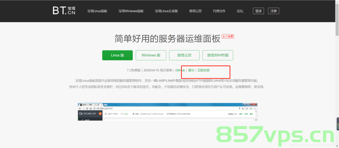Click the 立即安装 install link
The width and height of the screenshot is (339, 148).
coord(203,70)
